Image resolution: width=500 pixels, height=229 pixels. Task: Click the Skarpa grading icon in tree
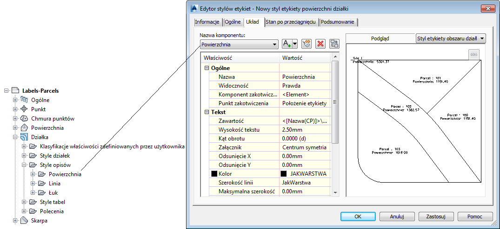25,221
